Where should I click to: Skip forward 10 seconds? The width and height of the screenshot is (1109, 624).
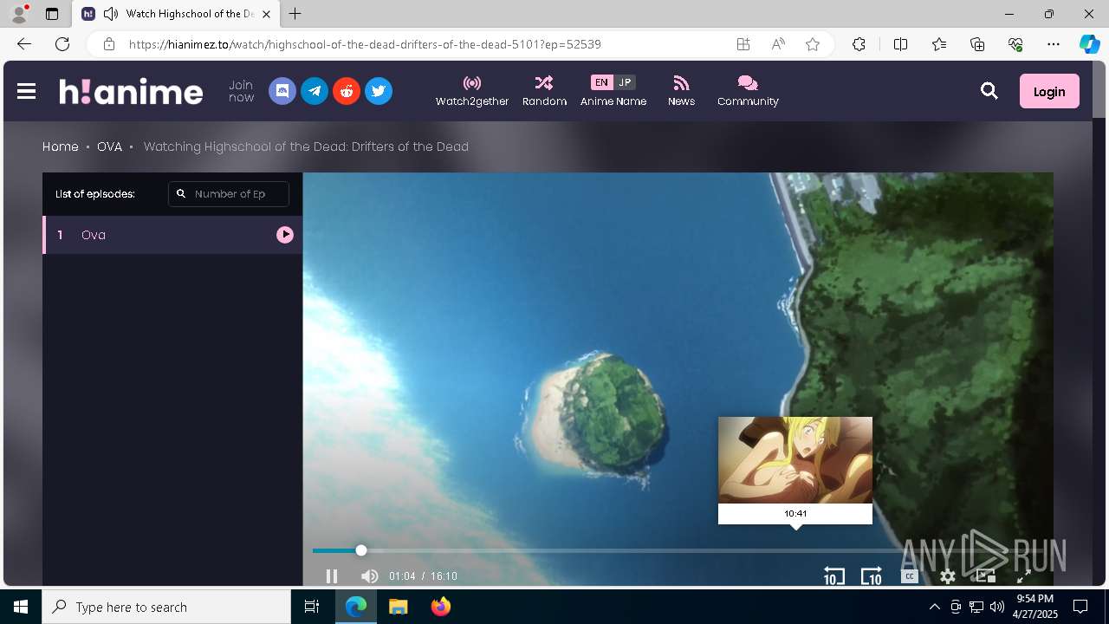coord(871,576)
